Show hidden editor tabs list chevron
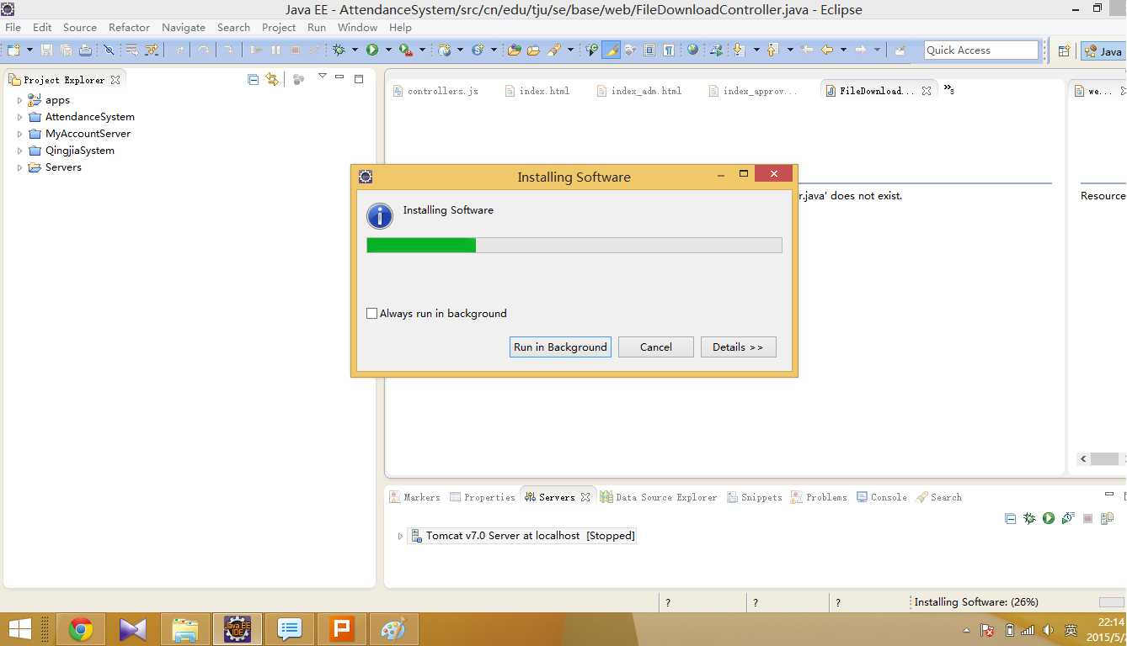The image size is (1127, 646). coord(948,89)
